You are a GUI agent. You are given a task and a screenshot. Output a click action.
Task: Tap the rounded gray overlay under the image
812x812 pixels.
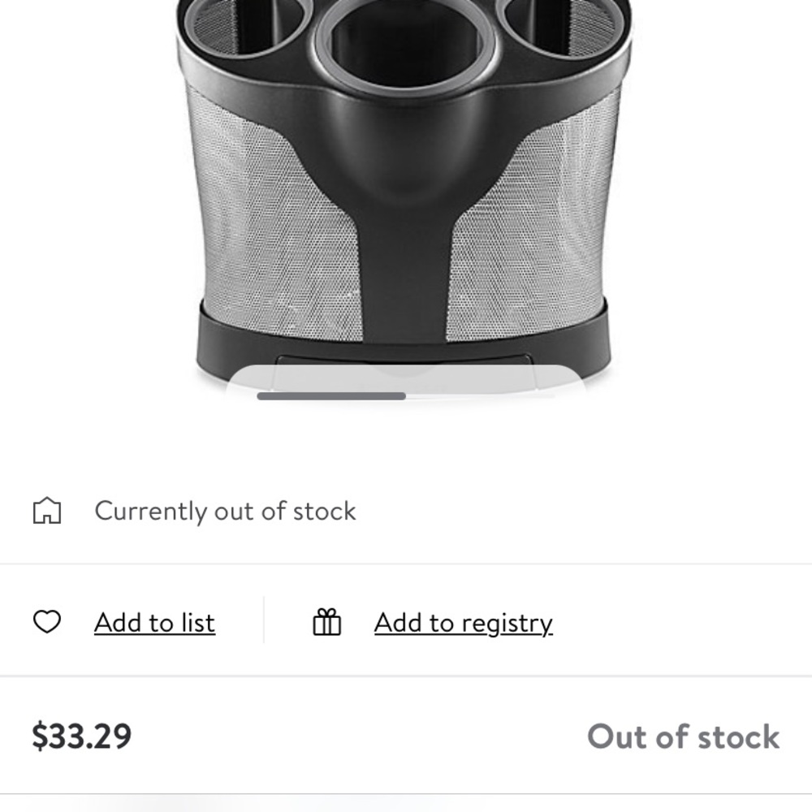click(405, 382)
